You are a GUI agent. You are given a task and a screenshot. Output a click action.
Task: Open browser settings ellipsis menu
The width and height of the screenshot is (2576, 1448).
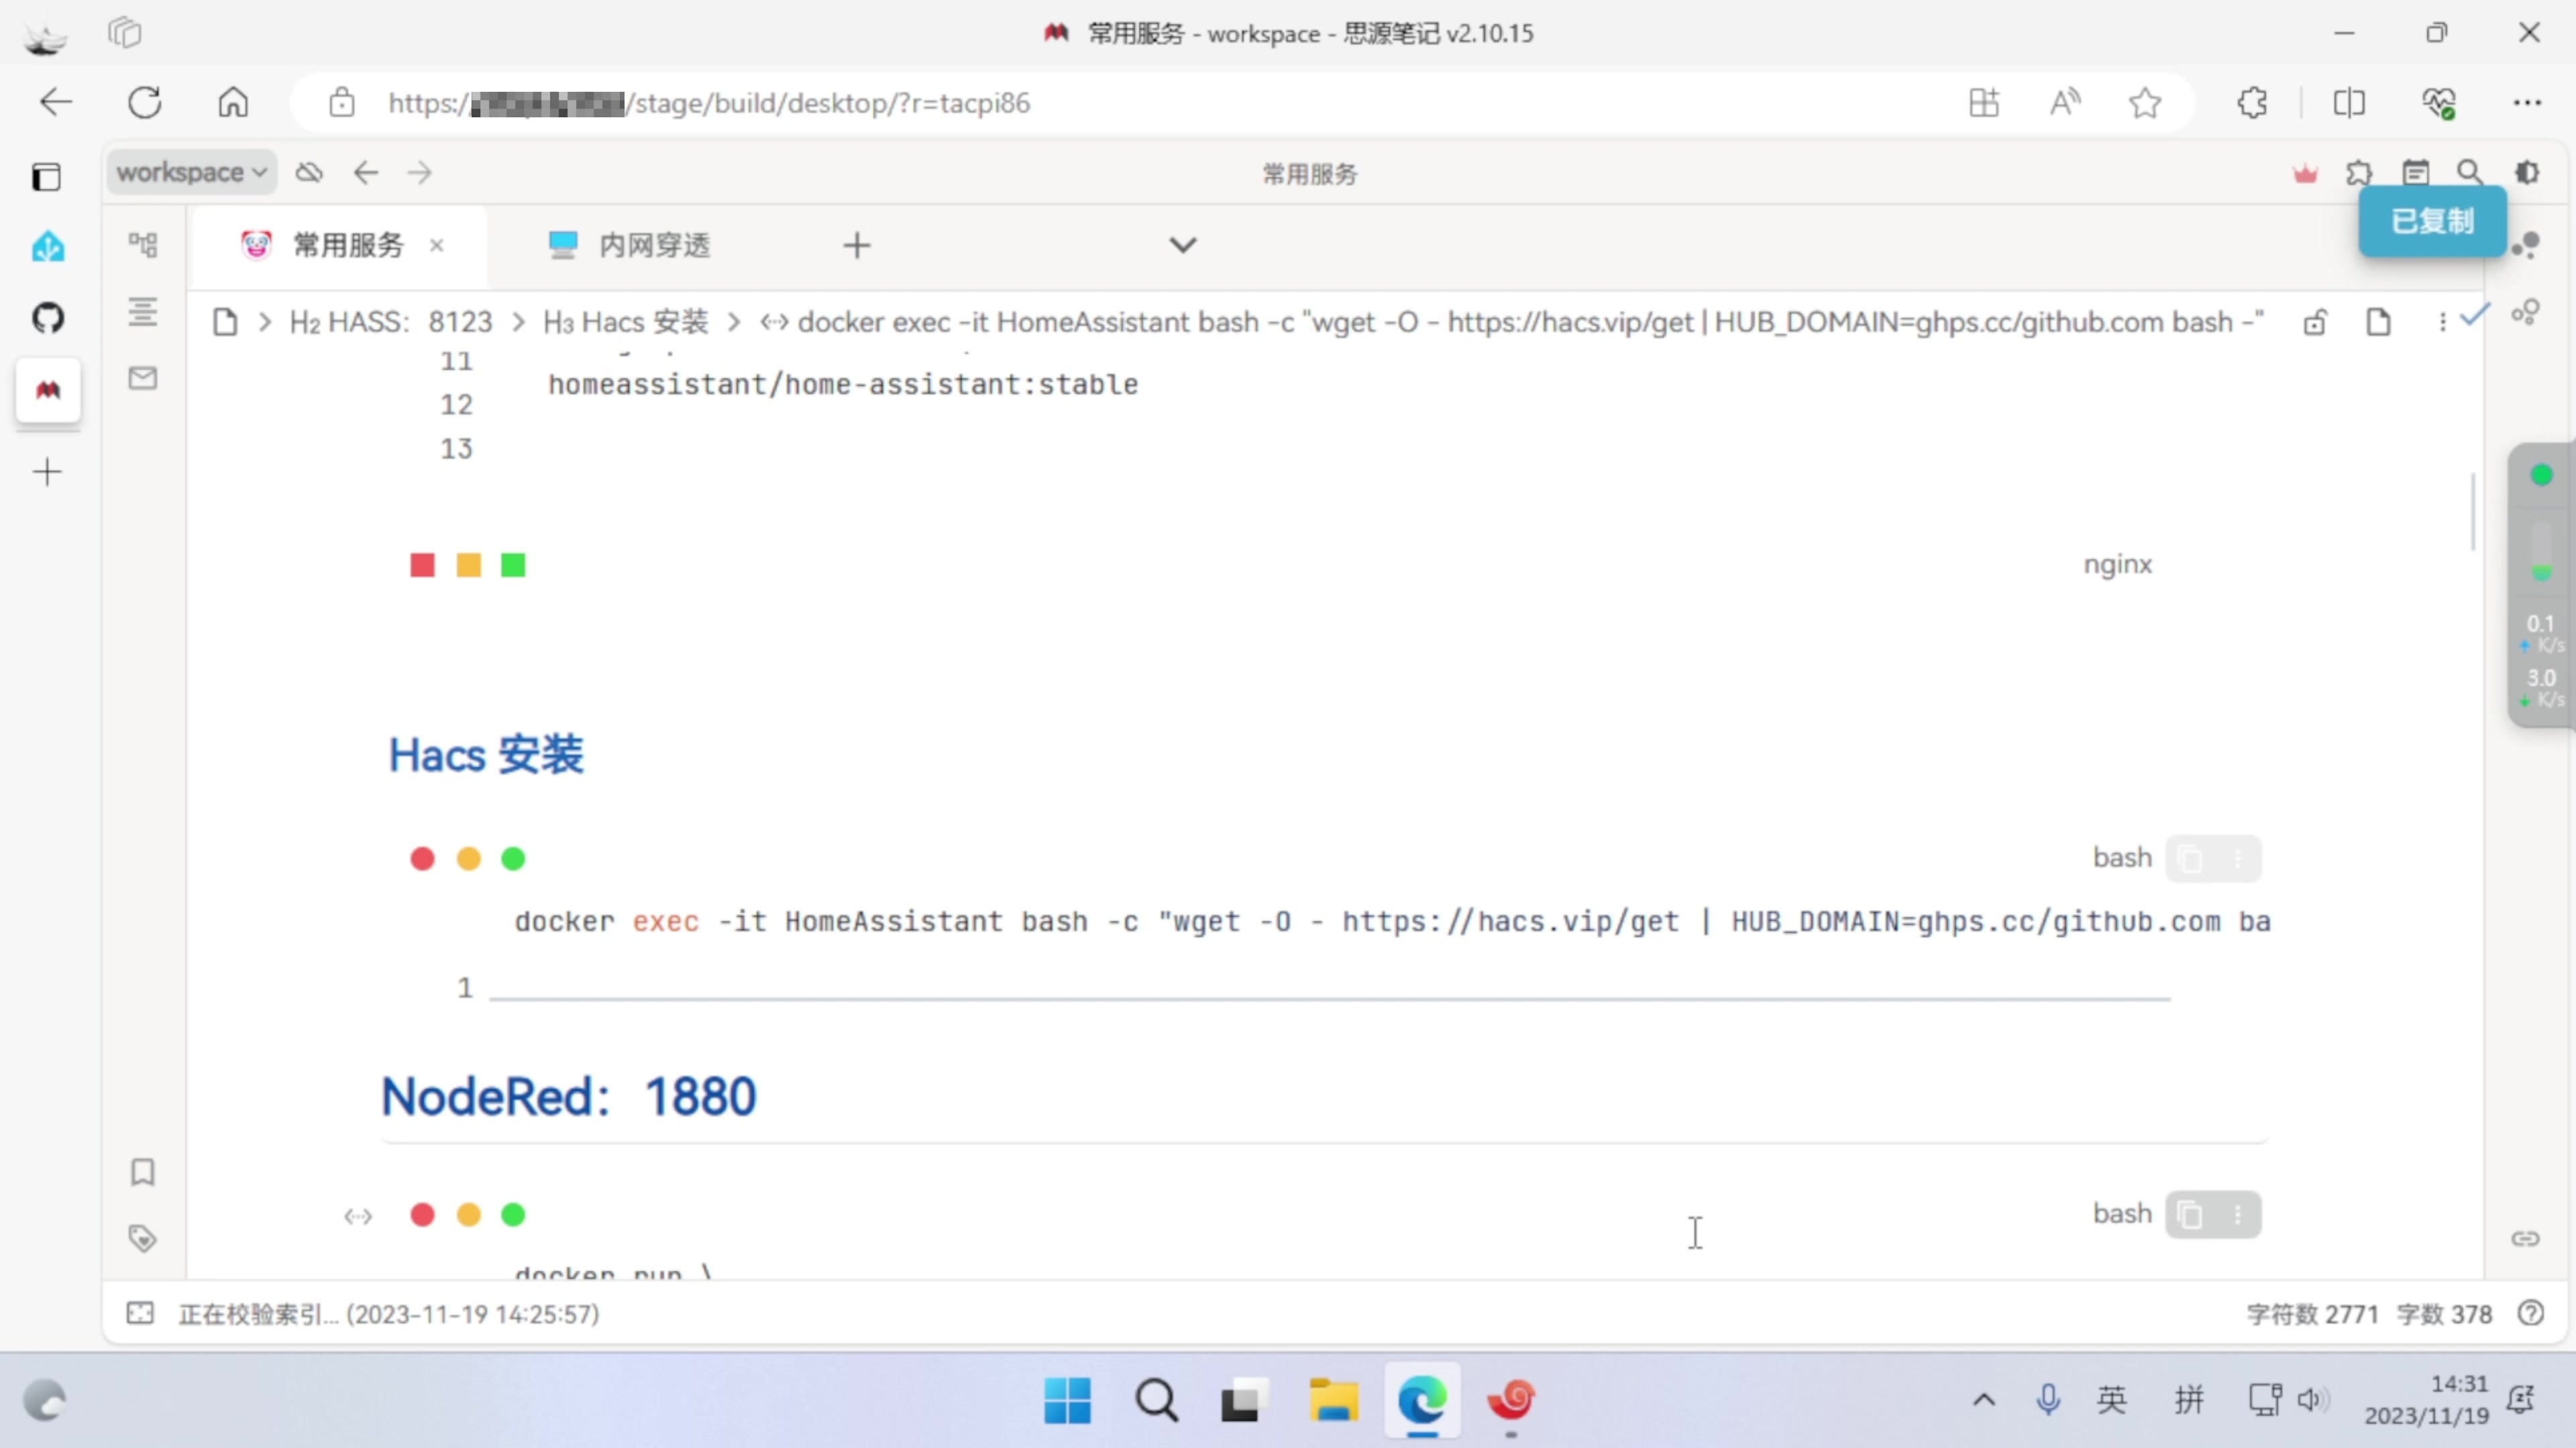(x=2527, y=103)
